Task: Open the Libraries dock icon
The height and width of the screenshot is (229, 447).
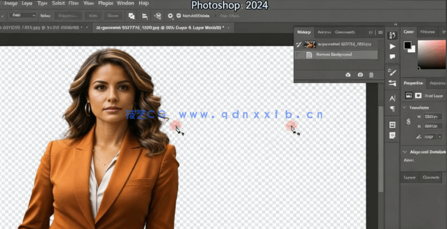Action: click(x=392, y=125)
